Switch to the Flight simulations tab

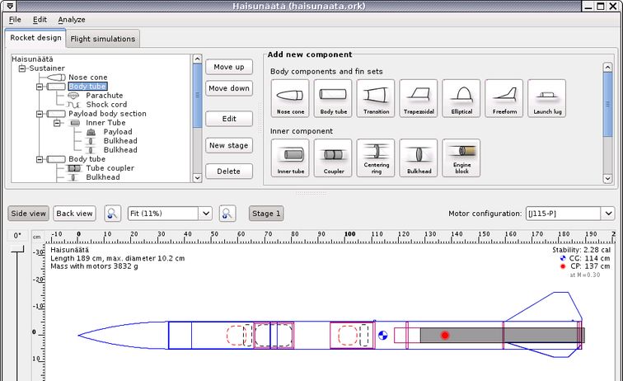click(104, 39)
